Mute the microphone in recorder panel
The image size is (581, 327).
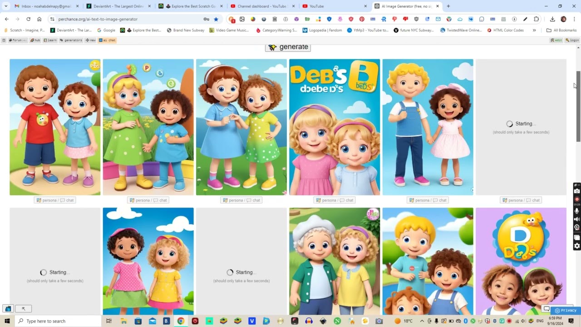(577, 211)
